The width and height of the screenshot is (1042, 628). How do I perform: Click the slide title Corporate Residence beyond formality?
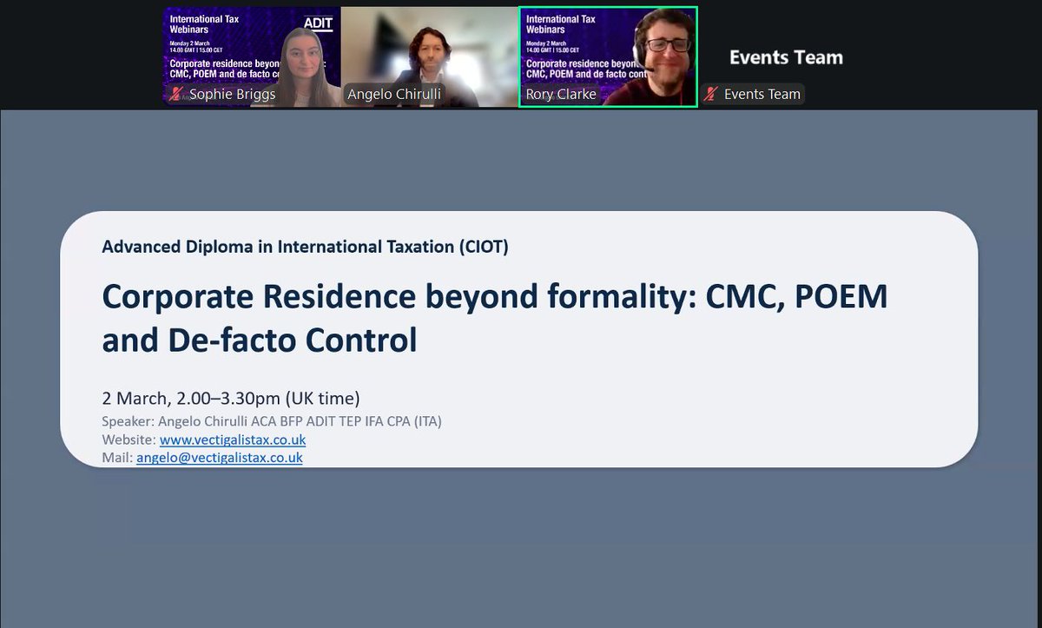pos(495,318)
